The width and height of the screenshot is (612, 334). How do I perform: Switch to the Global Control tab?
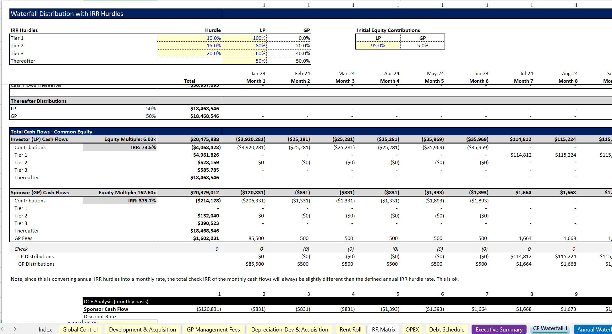(x=80, y=329)
